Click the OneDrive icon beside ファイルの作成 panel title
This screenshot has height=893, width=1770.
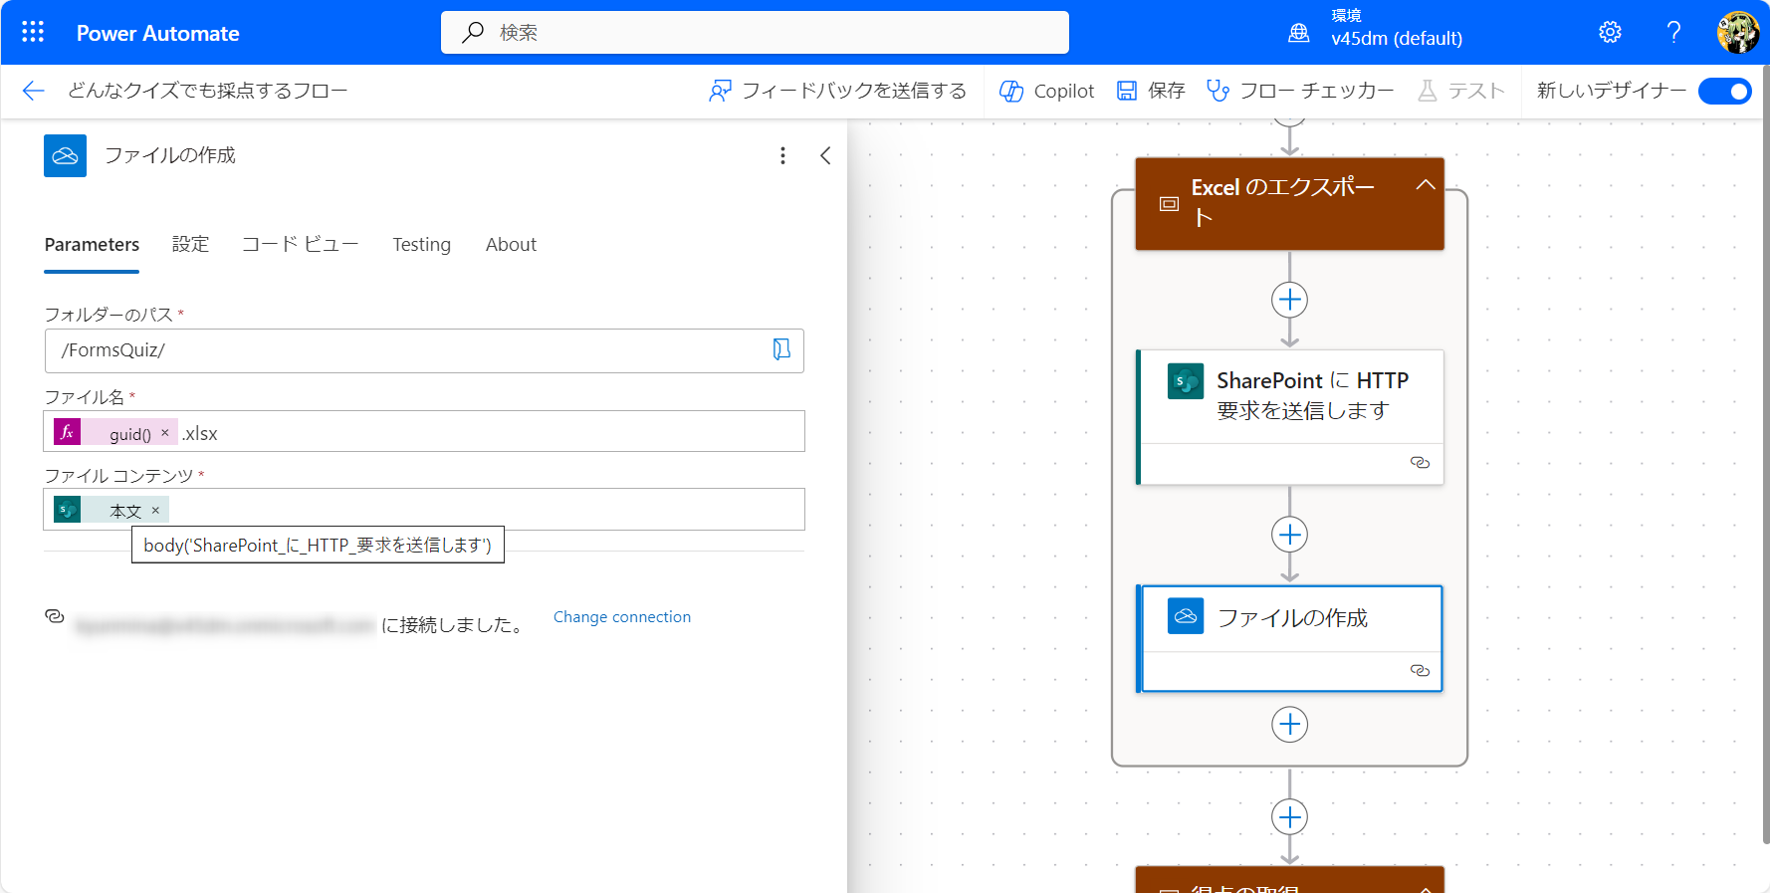pyautogui.click(x=65, y=155)
